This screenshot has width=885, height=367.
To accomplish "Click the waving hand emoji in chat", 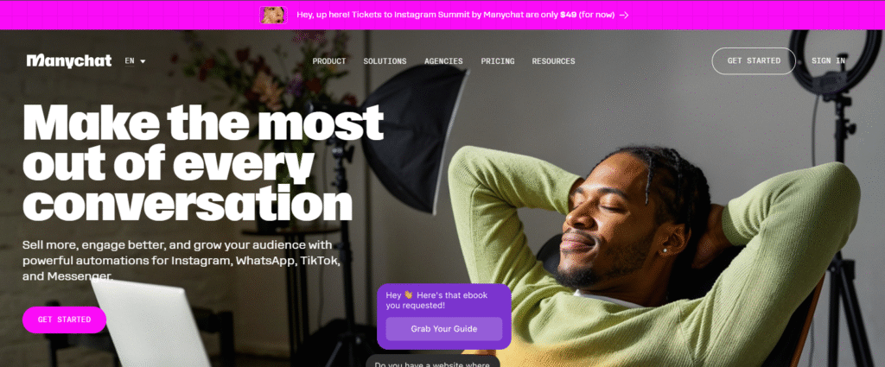I will coord(409,295).
